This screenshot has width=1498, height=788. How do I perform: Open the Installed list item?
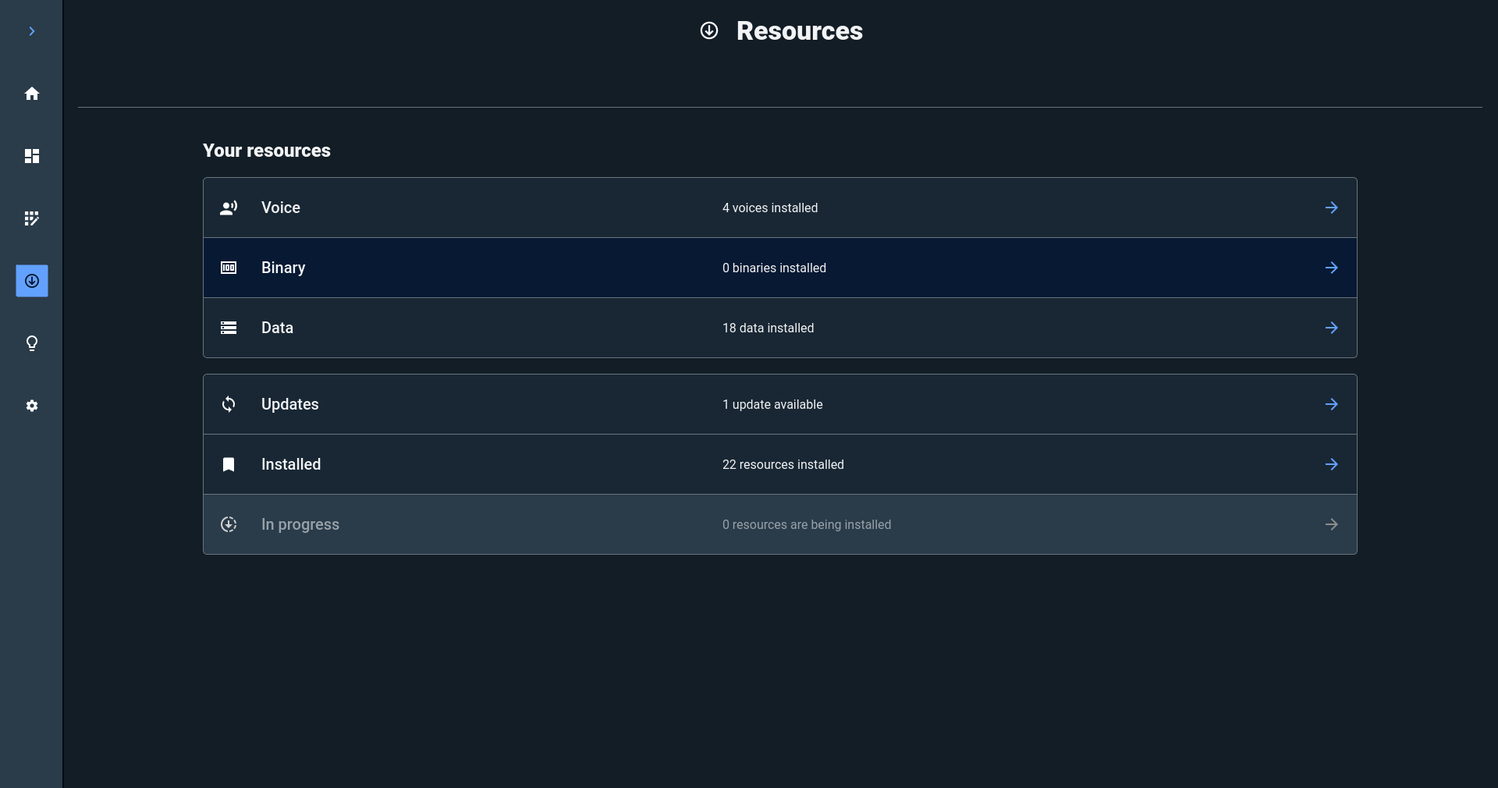291,464
